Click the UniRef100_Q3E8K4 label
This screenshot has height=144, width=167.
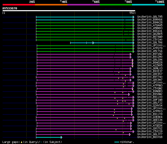pyautogui.click(x=150, y=117)
